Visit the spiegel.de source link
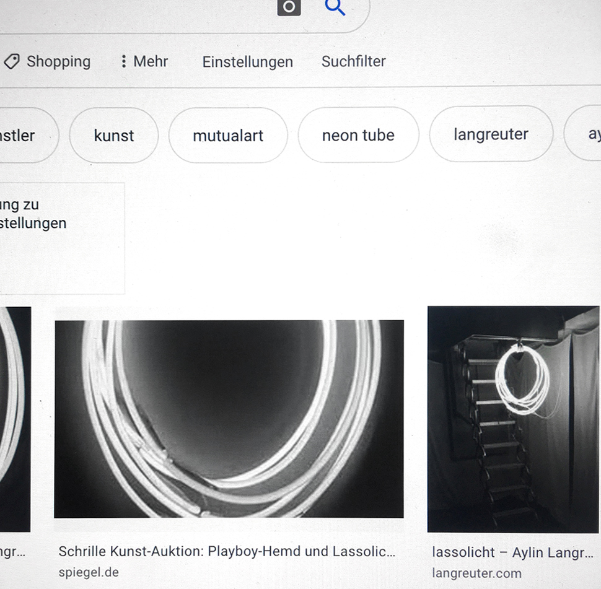Image resolution: width=601 pixels, height=589 pixels. 88,572
